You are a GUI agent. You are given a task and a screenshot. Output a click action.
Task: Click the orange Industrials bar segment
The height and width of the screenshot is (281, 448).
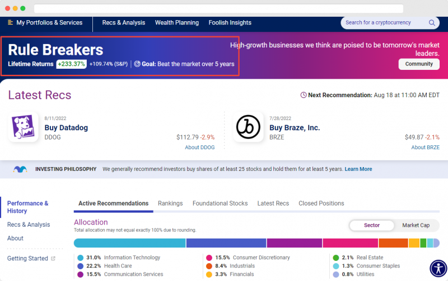tap(394, 243)
